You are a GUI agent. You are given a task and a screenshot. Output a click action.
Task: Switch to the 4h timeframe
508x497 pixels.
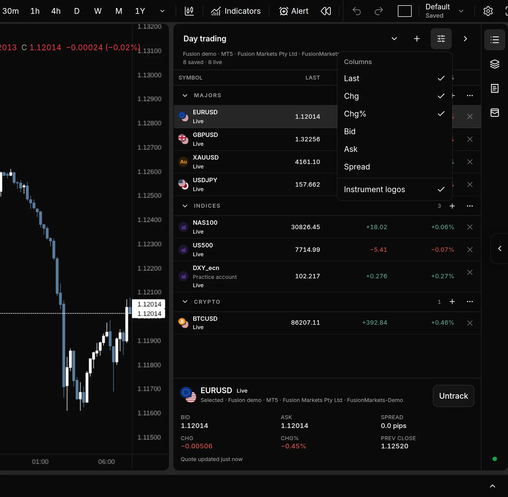click(x=56, y=11)
